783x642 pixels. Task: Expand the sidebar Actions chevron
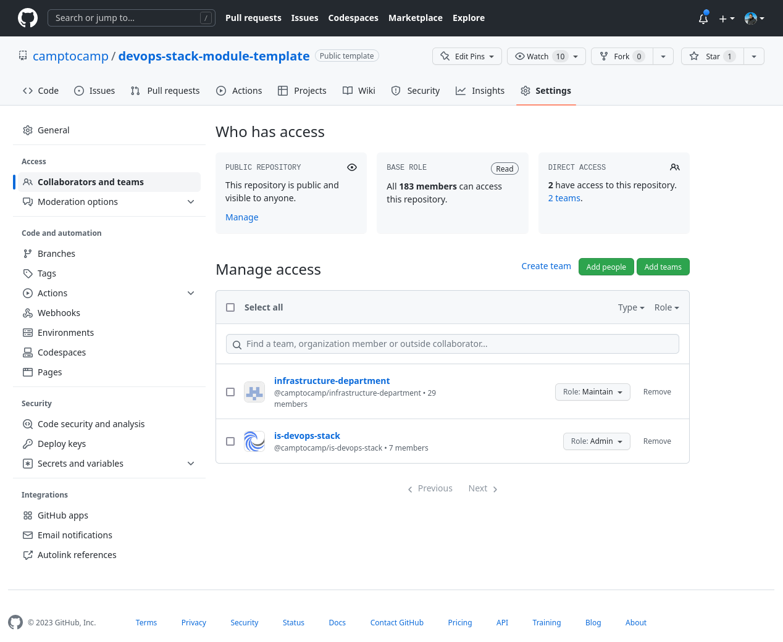pos(191,293)
